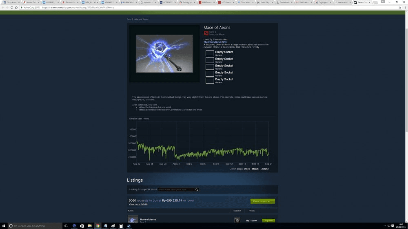Image resolution: width=408 pixels, height=229 pixels.
Task: Click the browser back arrow
Action: [3, 7]
